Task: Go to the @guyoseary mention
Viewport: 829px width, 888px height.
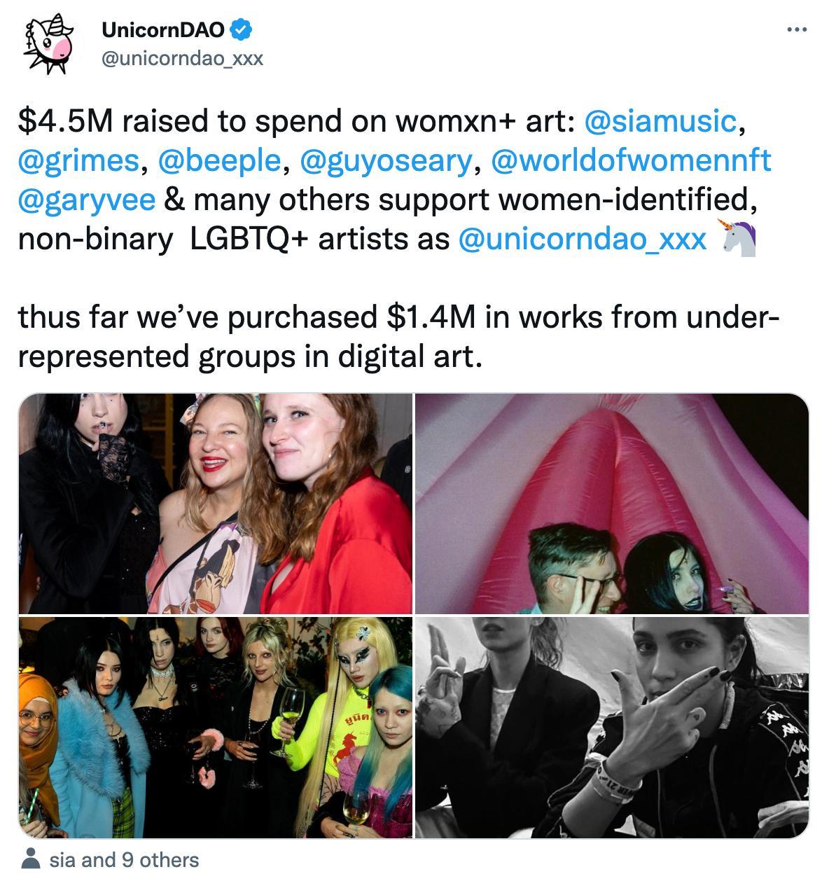Action: click(x=386, y=160)
